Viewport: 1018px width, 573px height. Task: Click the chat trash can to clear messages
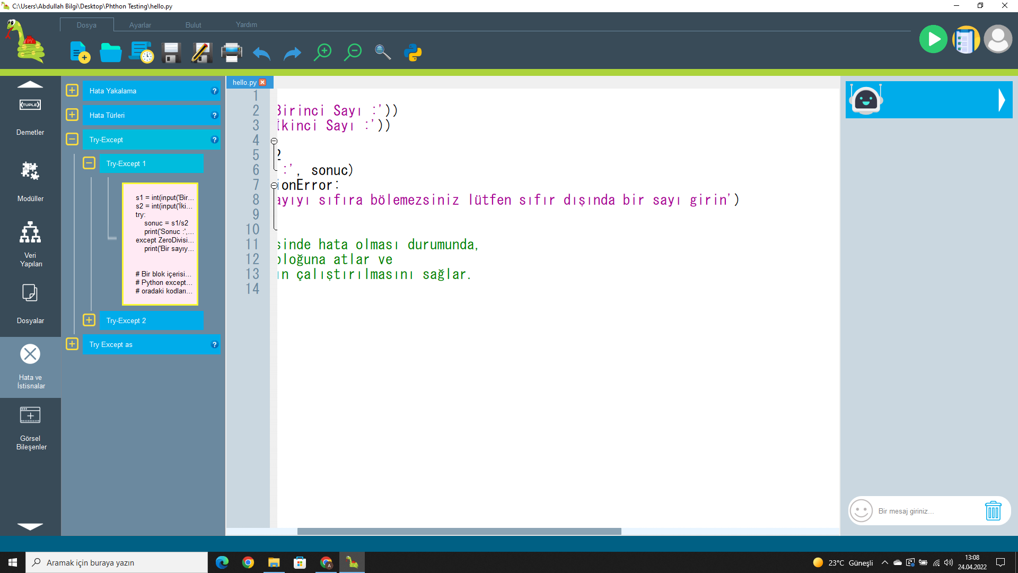pos(993,511)
